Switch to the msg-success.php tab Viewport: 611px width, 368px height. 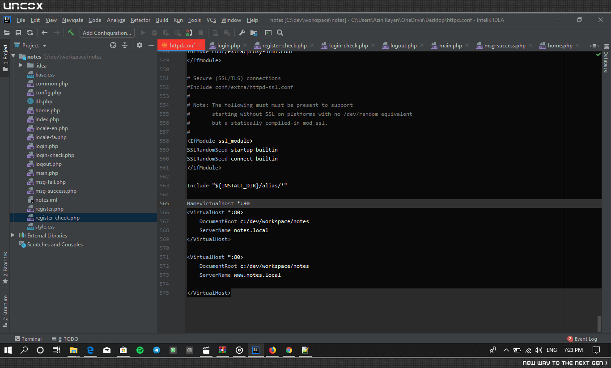point(505,46)
